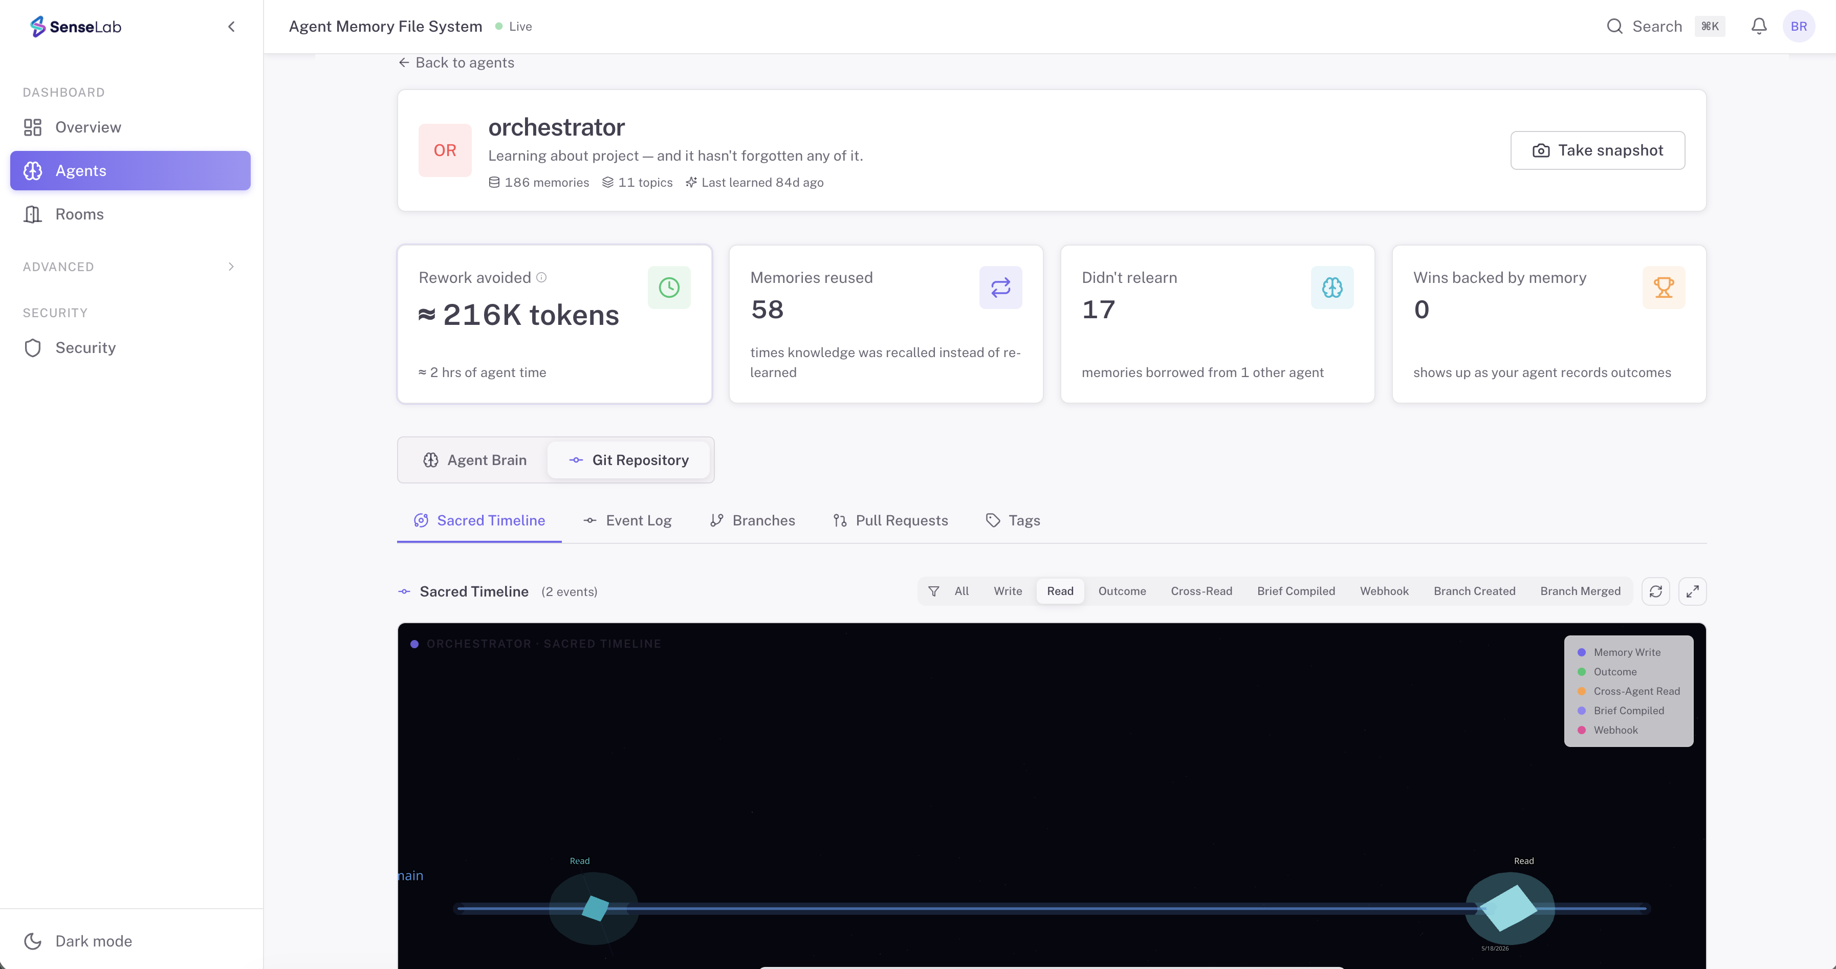The height and width of the screenshot is (969, 1836).
Task: Select Agents in the sidebar
Action: pos(130,170)
